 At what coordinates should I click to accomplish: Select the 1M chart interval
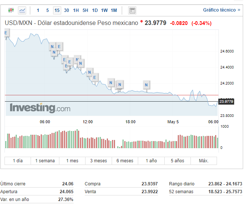(114, 10)
